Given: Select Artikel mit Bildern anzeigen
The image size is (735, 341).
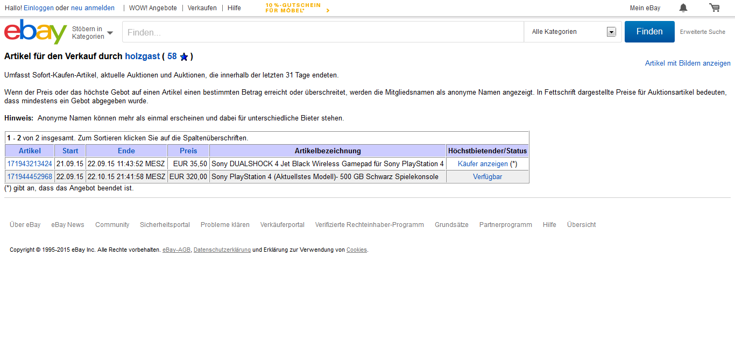Looking at the screenshot, I should click(x=688, y=63).
